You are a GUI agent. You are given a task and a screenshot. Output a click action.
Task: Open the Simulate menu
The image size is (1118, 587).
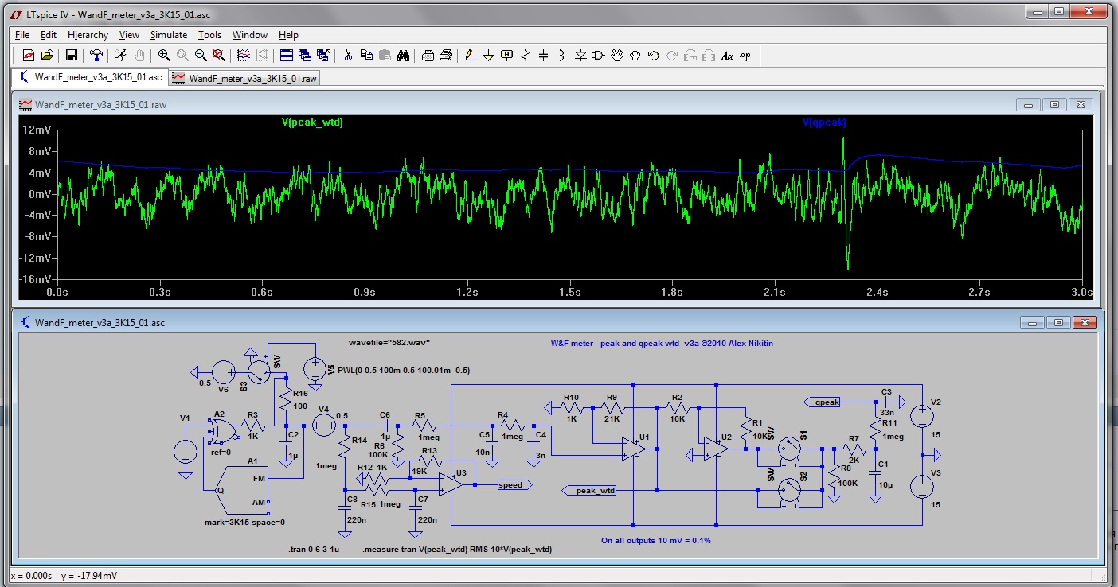(169, 35)
